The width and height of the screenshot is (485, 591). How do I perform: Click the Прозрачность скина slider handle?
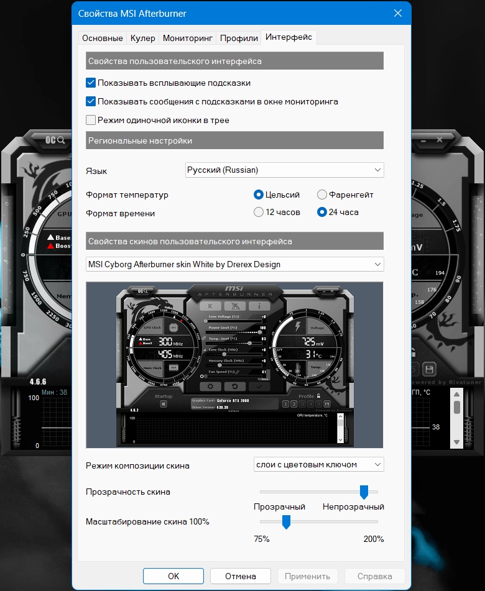[364, 492]
